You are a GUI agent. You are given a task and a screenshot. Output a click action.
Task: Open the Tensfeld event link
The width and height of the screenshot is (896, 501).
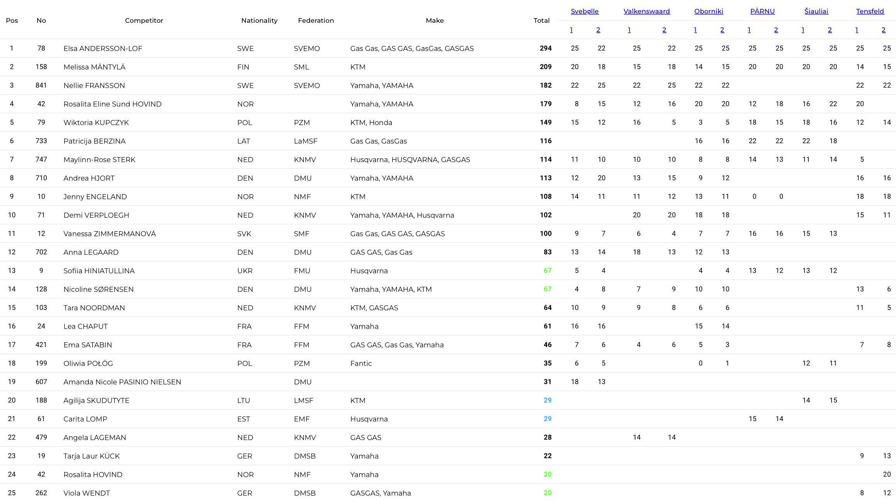(x=870, y=11)
